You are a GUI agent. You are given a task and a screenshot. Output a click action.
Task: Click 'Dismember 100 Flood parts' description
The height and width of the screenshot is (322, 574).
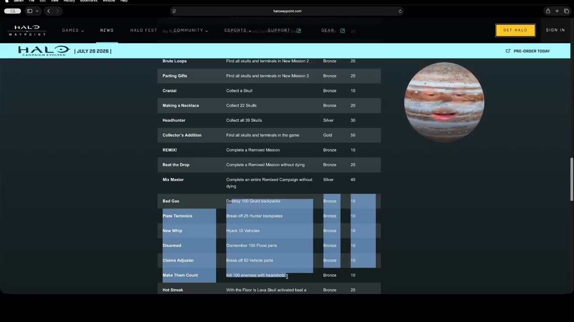[252, 246]
